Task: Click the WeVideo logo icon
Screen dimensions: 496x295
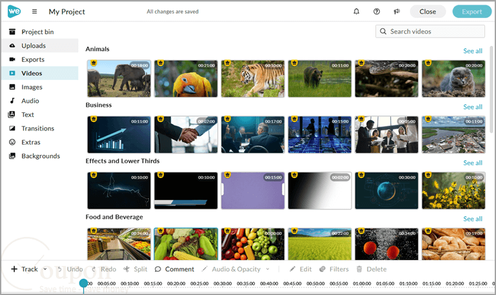Action: coord(14,12)
